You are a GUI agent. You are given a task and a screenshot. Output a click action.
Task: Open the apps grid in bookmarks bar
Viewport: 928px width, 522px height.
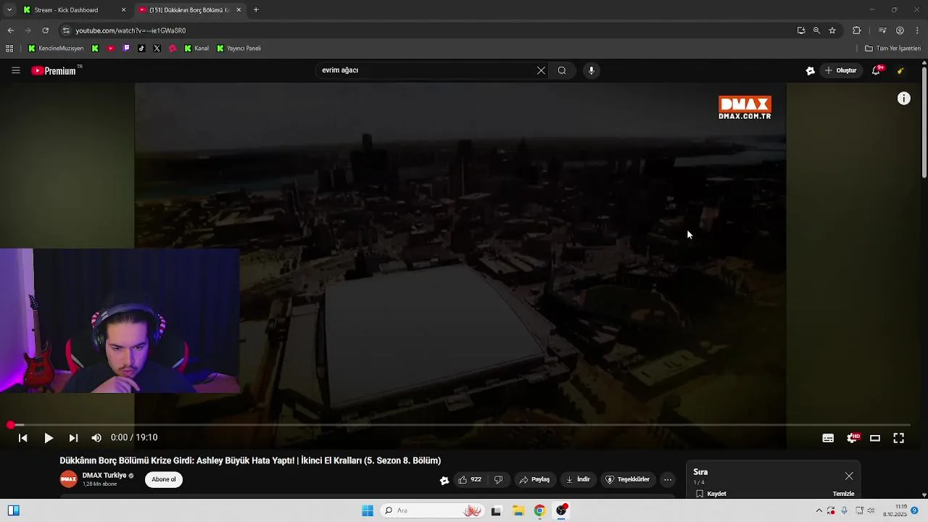(9, 49)
